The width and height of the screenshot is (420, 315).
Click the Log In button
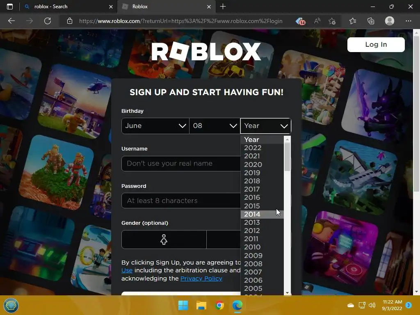pyautogui.click(x=376, y=44)
